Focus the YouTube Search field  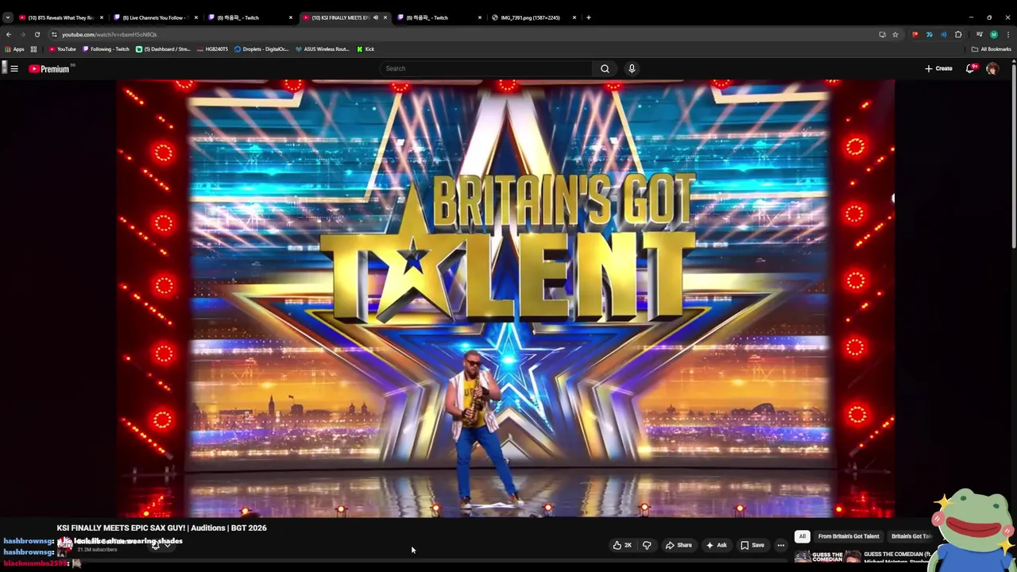[486, 68]
